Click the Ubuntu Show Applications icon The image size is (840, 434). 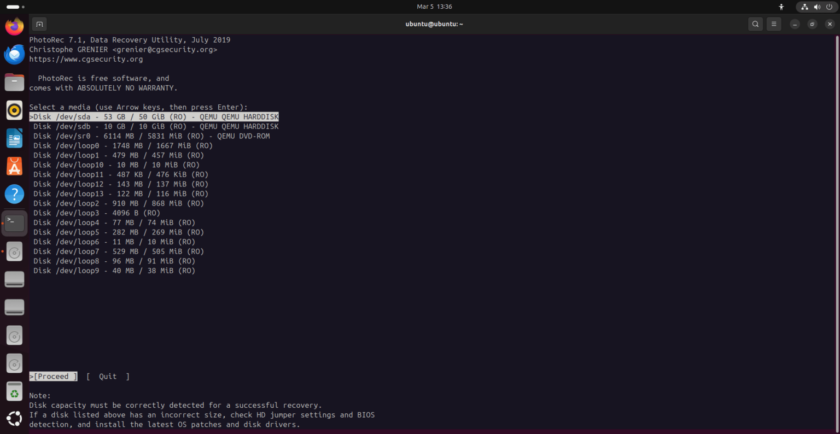point(14,419)
